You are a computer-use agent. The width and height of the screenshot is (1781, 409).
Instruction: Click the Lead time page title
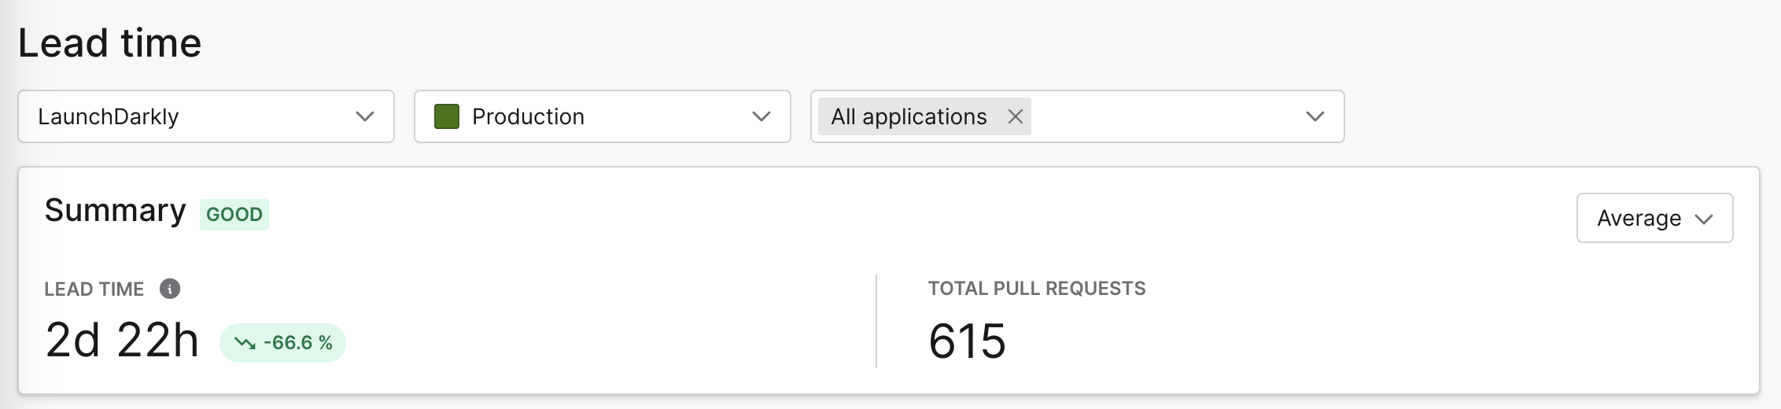point(110,43)
